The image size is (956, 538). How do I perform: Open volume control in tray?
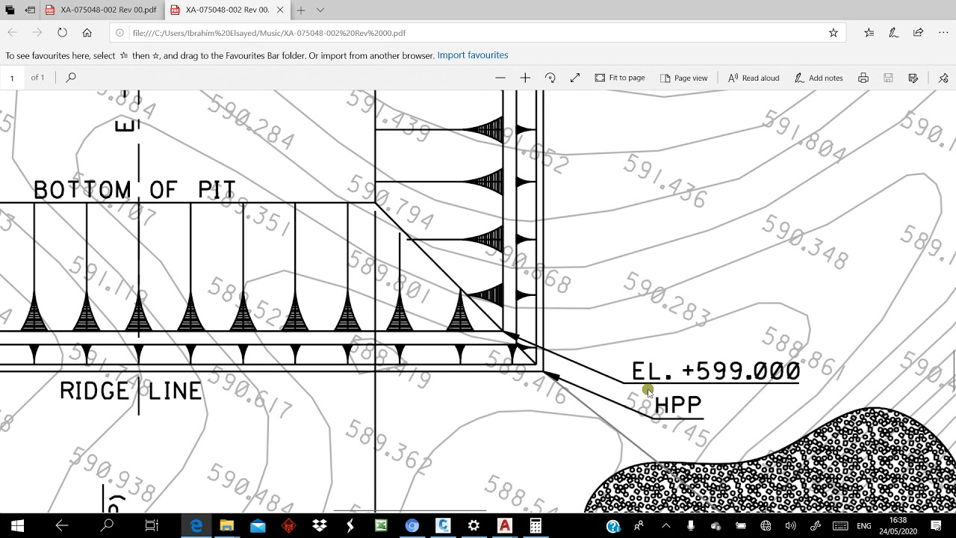pyautogui.click(x=790, y=526)
